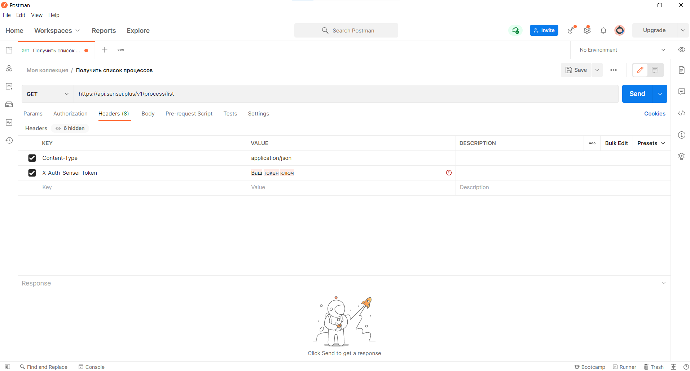Open the related requests lightbulb icon
The image size is (690, 371).
[681, 157]
